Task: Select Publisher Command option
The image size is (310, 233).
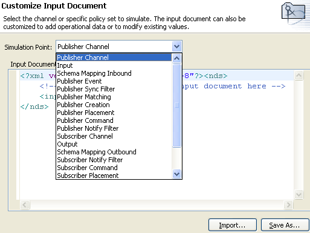Action: (x=114, y=120)
